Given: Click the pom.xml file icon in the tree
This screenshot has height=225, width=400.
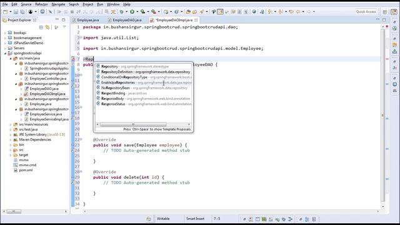Looking at the screenshot, I should [x=16, y=170].
